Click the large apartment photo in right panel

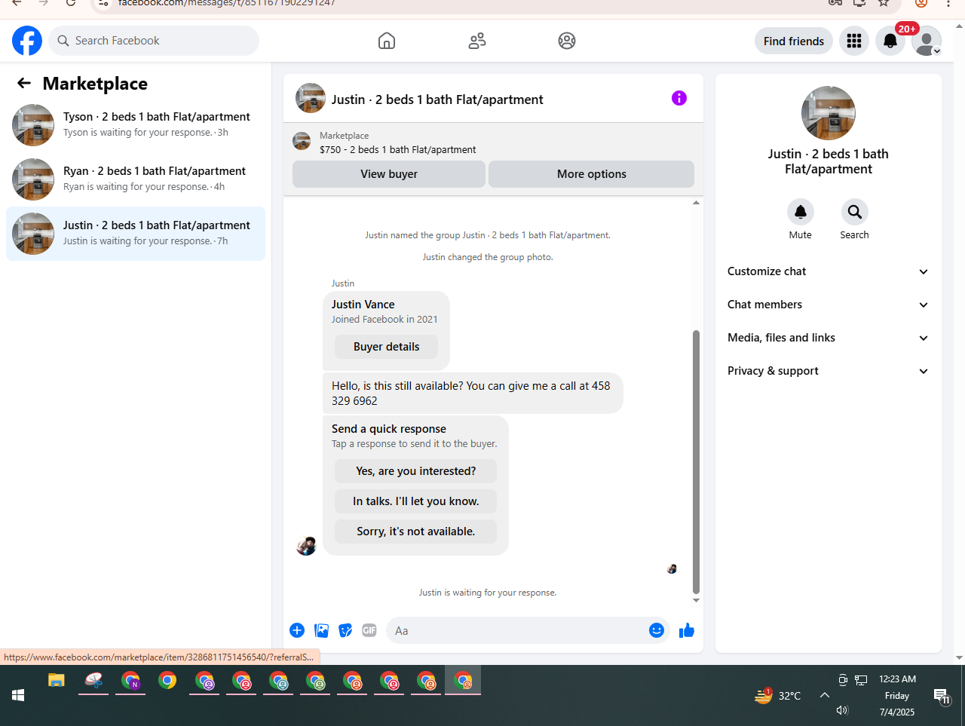tap(829, 113)
